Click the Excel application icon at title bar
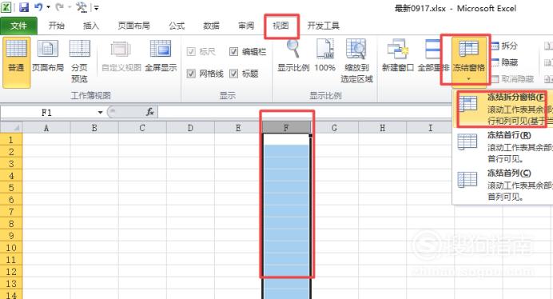Viewport: 553px width, 299px height. [x=6, y=6]
